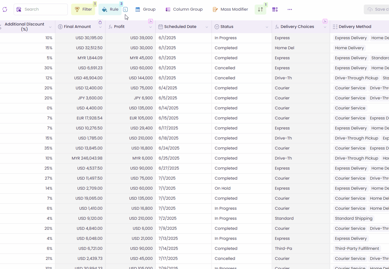
Task: Open the Filter panel
Action: [x=83, y=9]
